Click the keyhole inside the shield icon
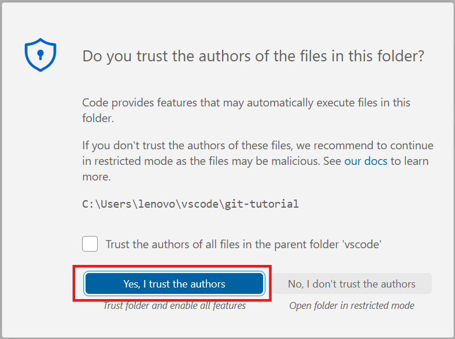This screenshot has width=455, height=339. click(40, 54)
